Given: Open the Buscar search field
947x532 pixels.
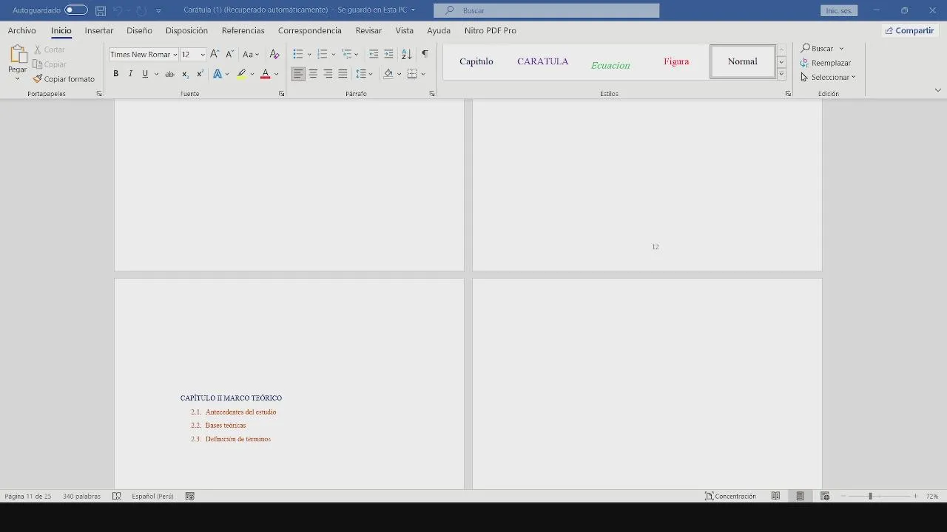Looking at the screenshot, I should [546, 10].
